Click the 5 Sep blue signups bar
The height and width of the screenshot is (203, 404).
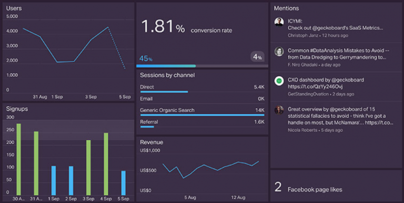coord(124,183)
